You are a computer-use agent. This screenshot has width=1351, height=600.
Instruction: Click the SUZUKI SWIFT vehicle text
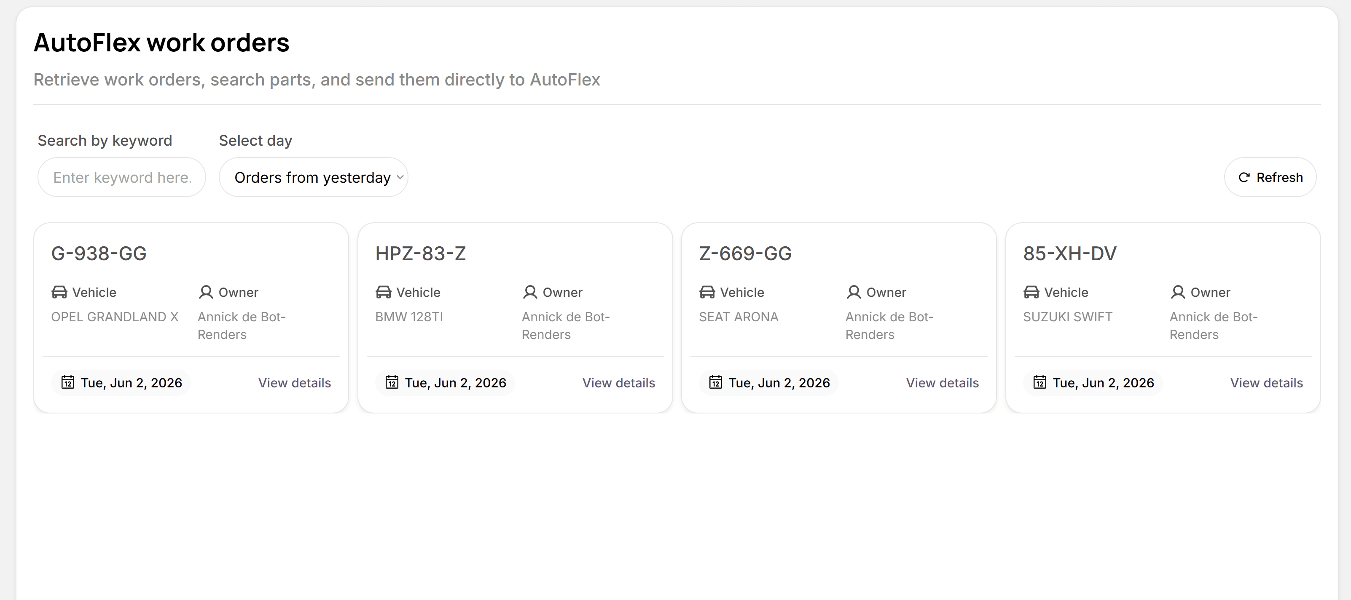tap(1067, 317)
